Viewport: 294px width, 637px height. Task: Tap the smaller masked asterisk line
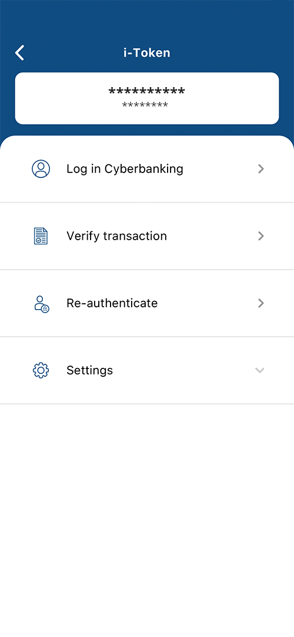point(145,105)
